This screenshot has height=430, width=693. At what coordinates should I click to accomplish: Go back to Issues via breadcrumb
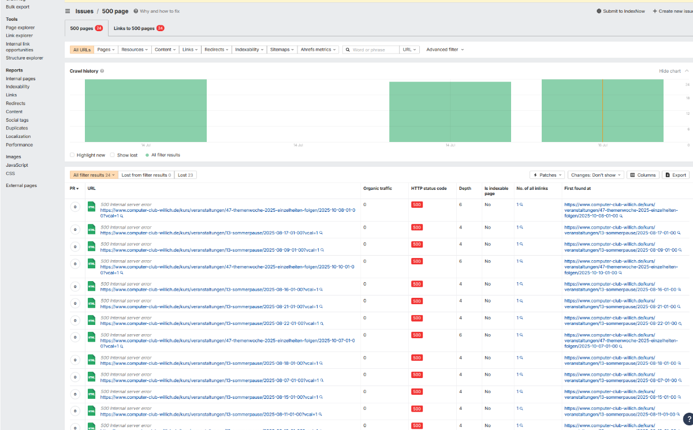(84, 11)
